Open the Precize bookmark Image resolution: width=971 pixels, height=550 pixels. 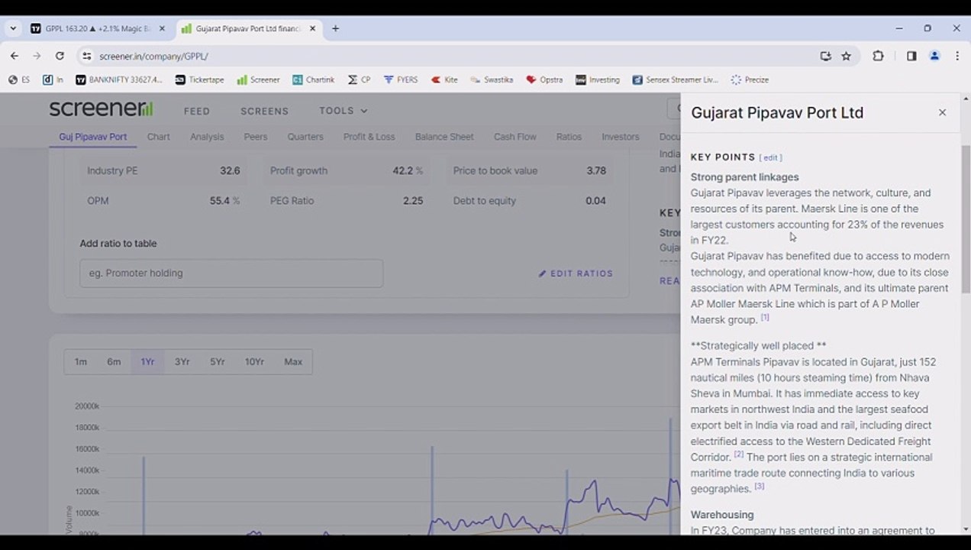click(750, 79)
